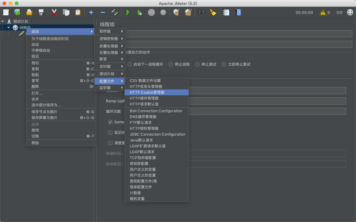This screenshot has height=222, width=356.
Task: Expand the 断言 submenu
Action: (x=110, y=59)
